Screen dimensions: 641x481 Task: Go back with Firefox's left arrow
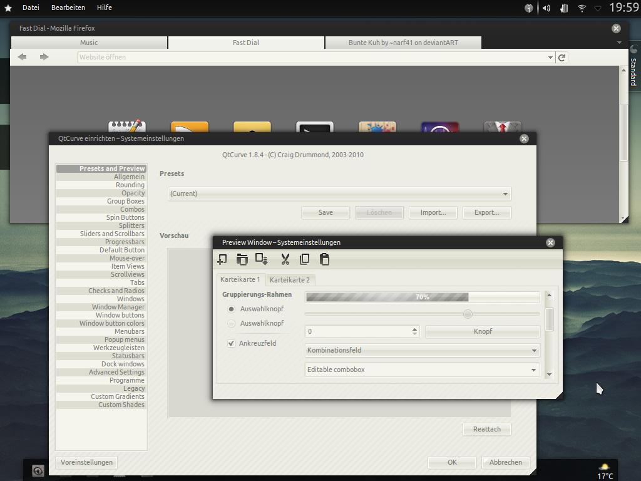[x=22, y=57]
